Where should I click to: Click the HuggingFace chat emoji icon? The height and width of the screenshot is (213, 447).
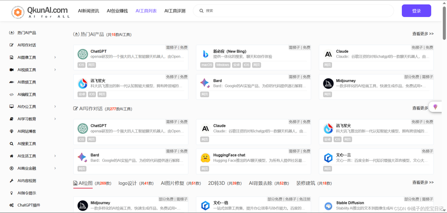tap(205, 158)
